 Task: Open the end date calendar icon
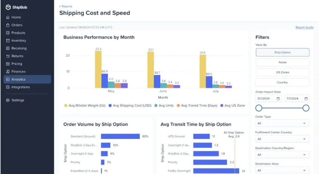coord(306,99)
